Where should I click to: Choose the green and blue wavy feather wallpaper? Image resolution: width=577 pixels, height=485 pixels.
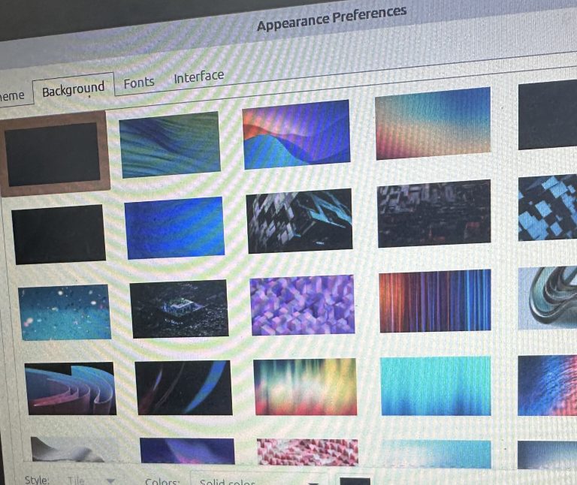click(170, 144)
